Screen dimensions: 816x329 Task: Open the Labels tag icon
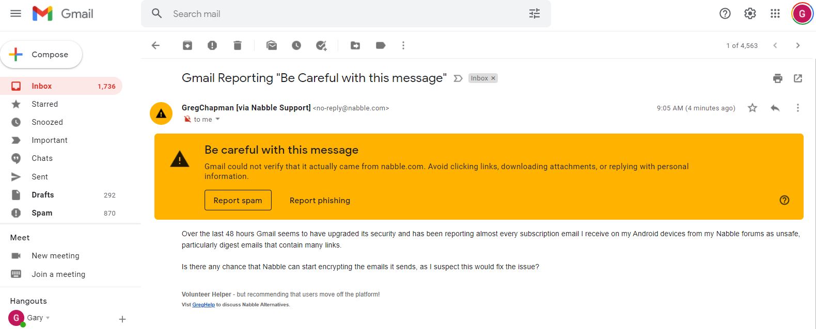tap(381, 45)
